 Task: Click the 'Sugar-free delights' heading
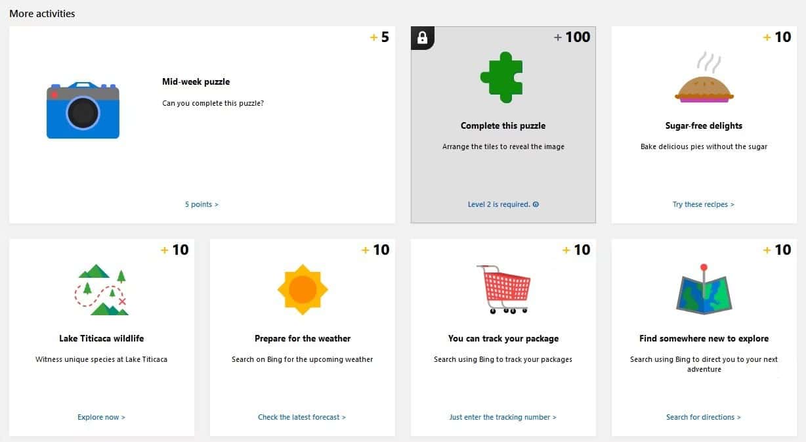(704, 125)
